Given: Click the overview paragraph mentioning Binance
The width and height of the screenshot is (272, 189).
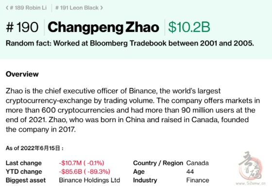Looking at the screenshot, I should [x=133, y=110].
